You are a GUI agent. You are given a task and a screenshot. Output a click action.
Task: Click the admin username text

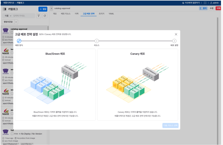pyautogui.click(x=216, y=3)
